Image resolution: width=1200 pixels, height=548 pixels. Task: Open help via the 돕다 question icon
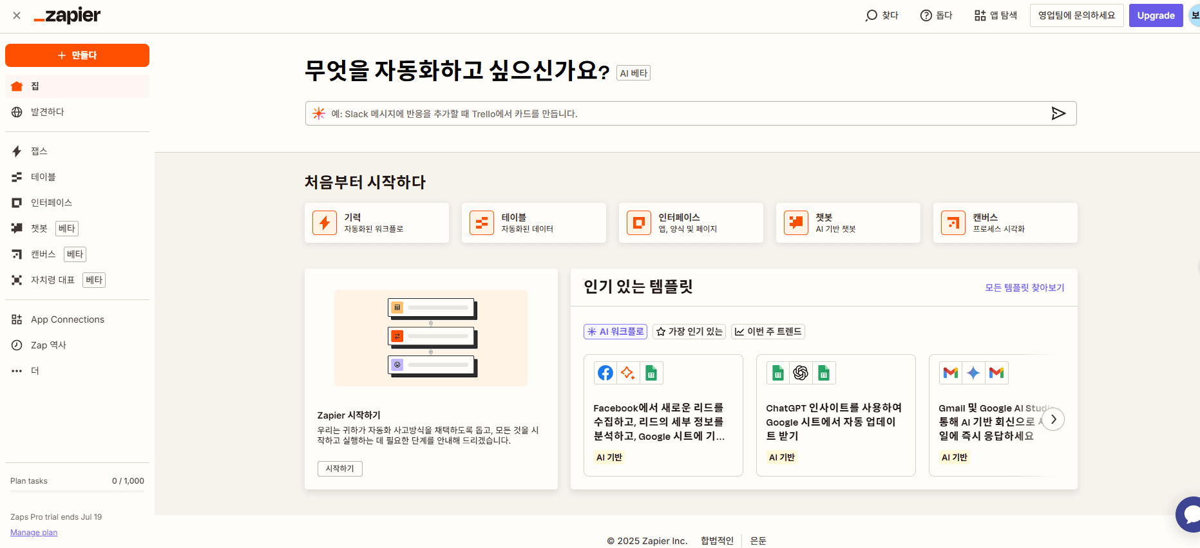pos(936,15)
